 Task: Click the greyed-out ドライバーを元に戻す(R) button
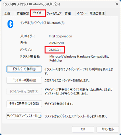24,91
